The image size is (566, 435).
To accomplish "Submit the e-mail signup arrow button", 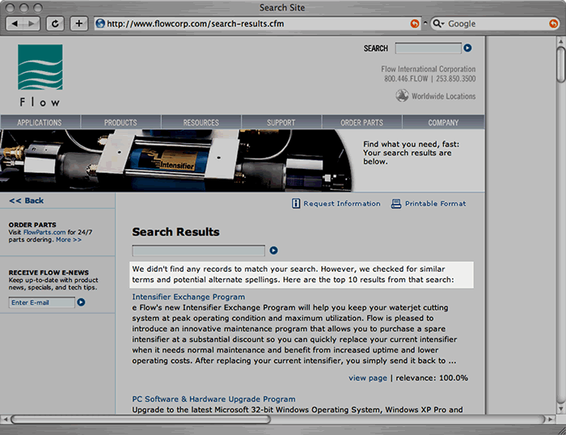I will [x=81, y=302].
